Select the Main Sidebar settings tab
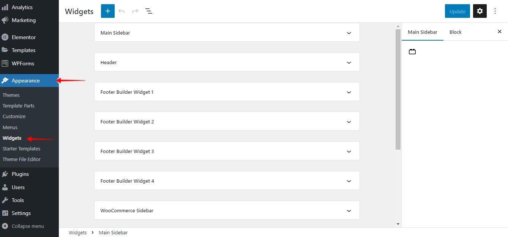The width and height of the screenshot is (508, 237). coord(423,32)
